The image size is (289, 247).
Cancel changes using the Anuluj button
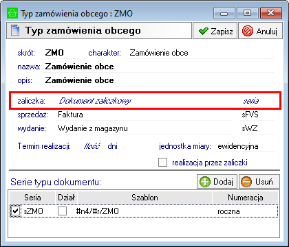260,31
